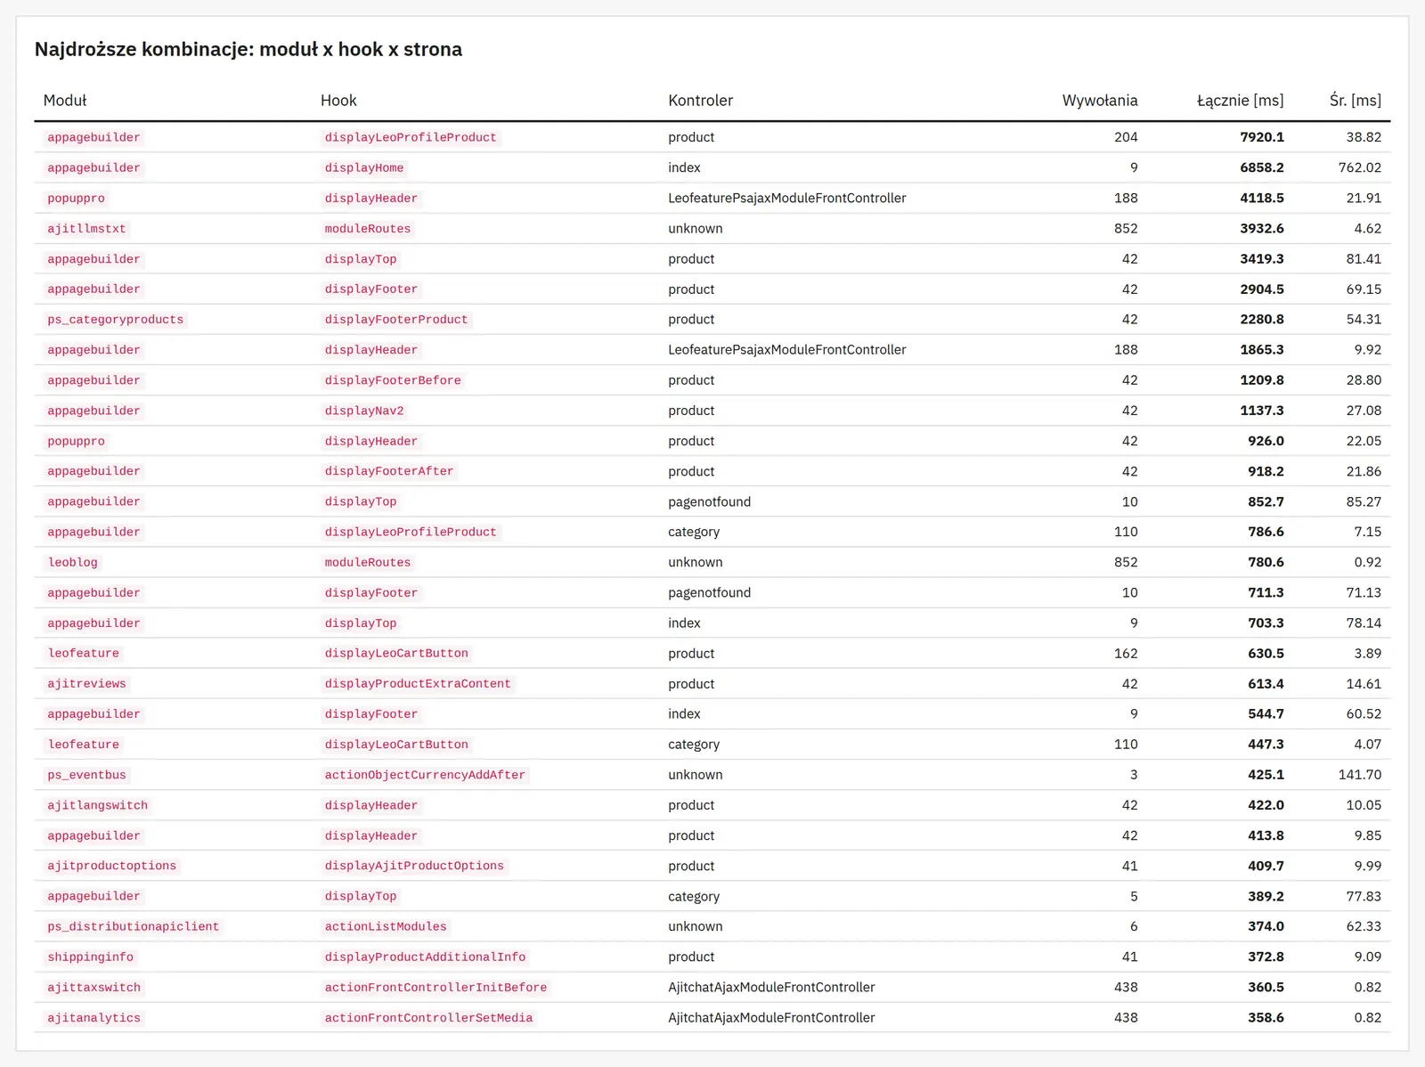Select the actionFrontControllerSetMedia hook tag
Screen dimensions: 1425x1067
point(428,1018)
